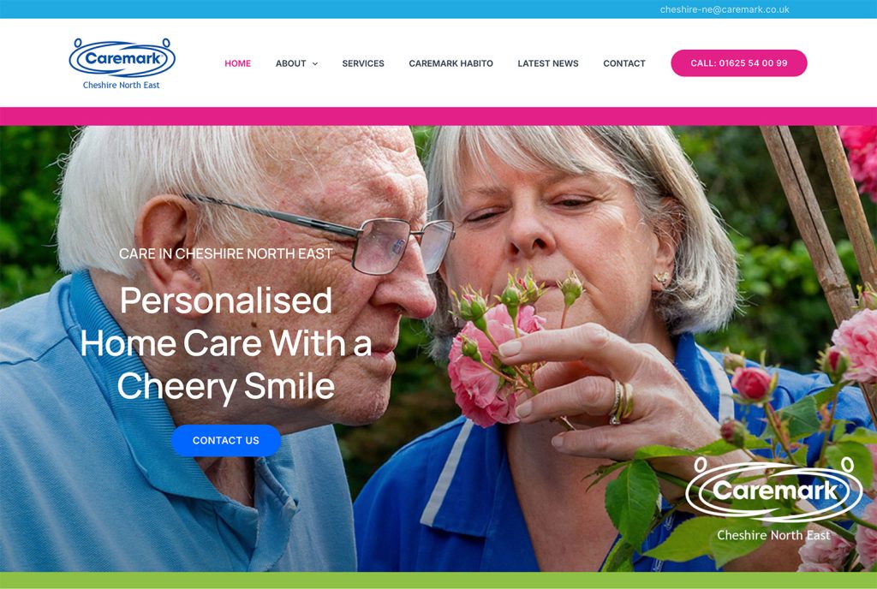The image size is (877, 589).
Task: Expand the About dropdown chevron
Action: [x=315, y=63]
